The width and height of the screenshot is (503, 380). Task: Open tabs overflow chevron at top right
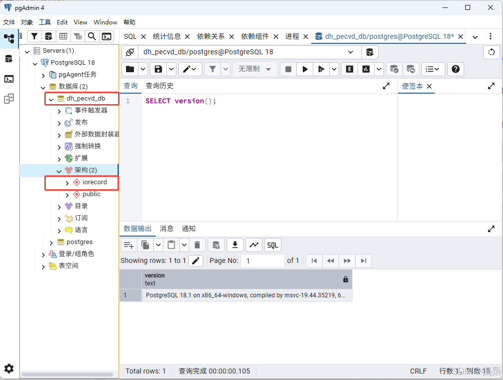[475, 37]
